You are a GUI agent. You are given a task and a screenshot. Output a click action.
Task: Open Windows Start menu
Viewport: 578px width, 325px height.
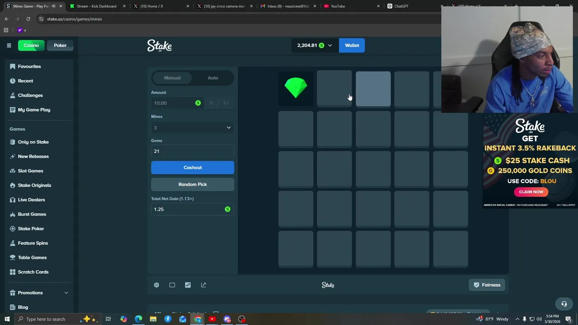7,319
